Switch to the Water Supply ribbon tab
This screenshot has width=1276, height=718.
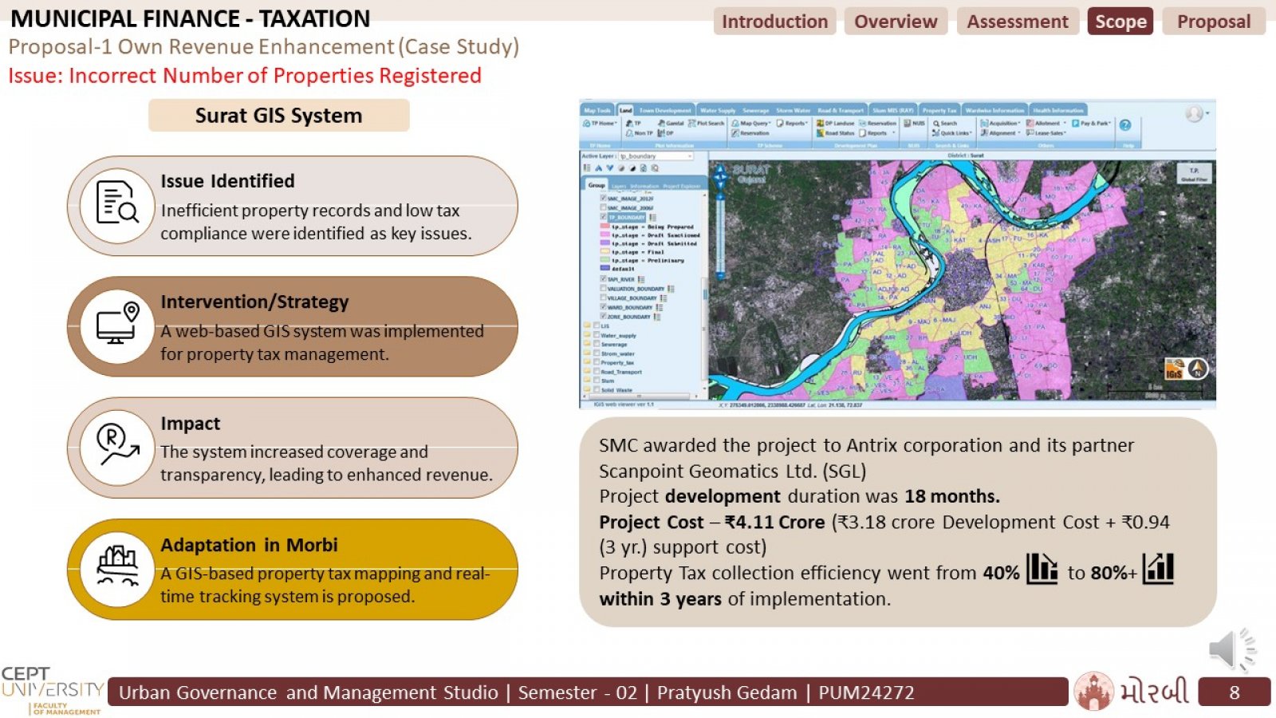[718, 110]
